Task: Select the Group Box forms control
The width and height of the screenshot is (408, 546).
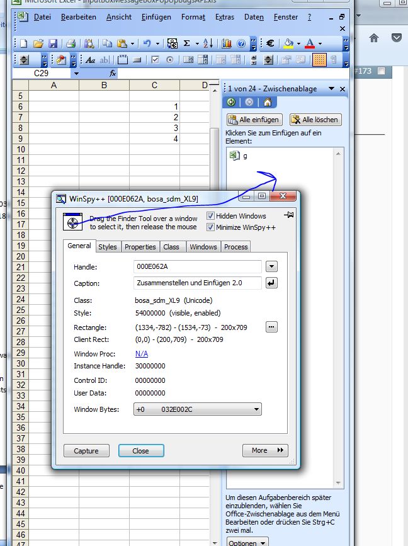Action: click(123, 60)
